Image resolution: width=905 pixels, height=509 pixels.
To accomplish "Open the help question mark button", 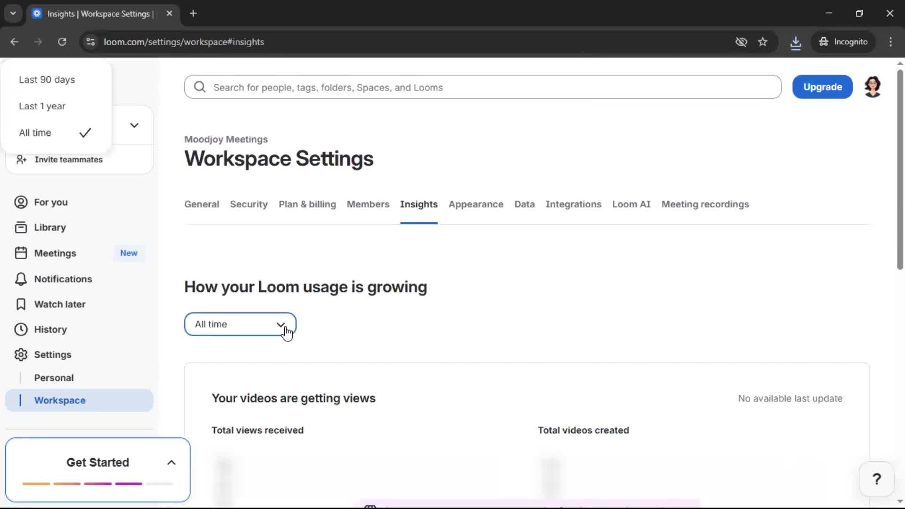I will [x=876, y=478].
